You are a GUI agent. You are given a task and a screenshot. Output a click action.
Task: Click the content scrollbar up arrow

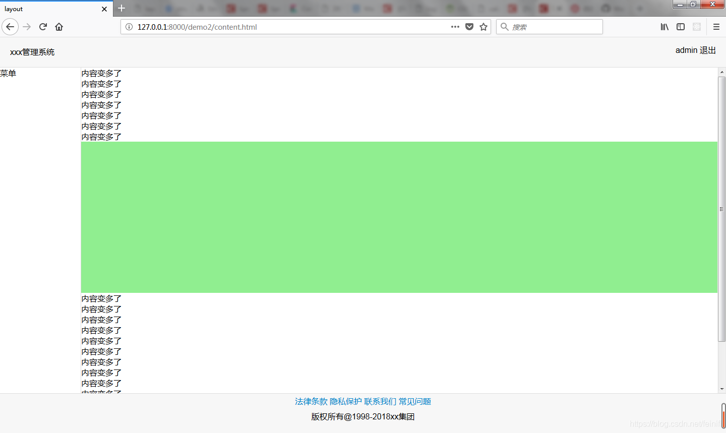click(x=722, y=72)
